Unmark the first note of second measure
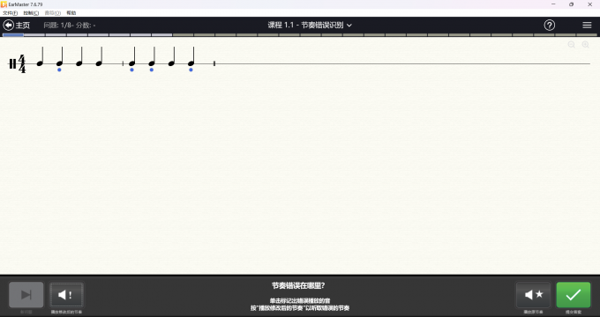The height and width of the screenshot is (317, 600). (x=132, y=57)
